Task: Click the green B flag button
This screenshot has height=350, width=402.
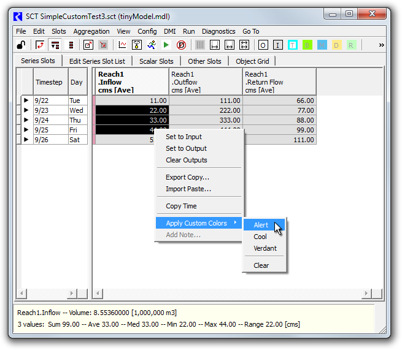Action: 307,45
